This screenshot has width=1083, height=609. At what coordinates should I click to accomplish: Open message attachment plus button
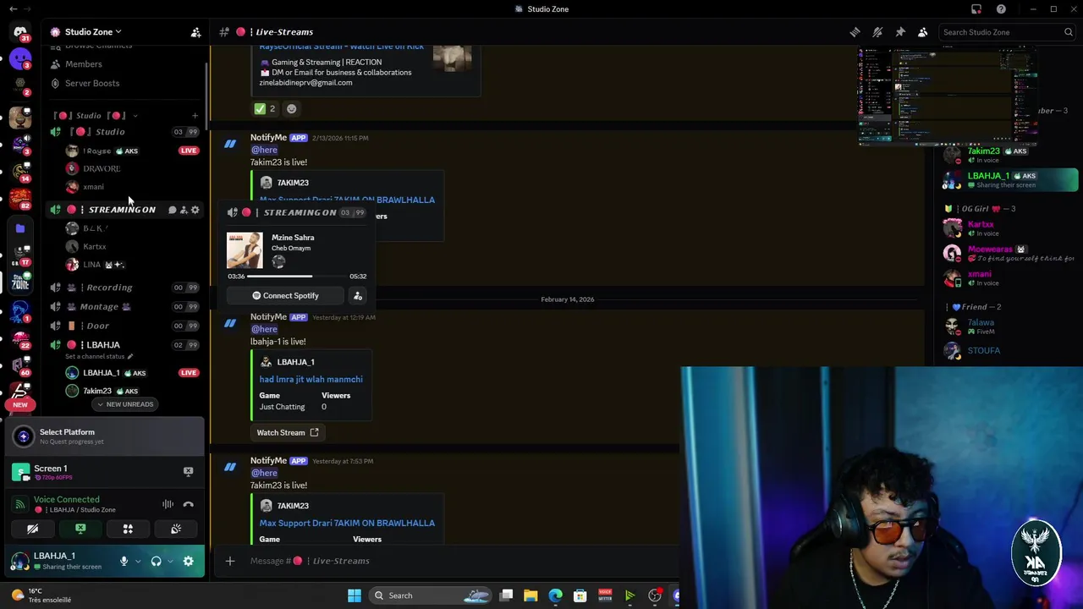click(x=230, y=561)
